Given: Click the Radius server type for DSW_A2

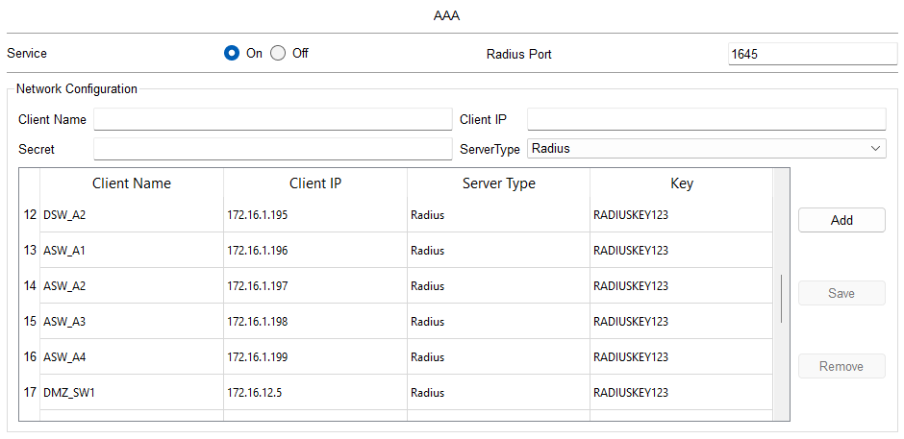Looking at the screenshot, I should coord(499,215).
